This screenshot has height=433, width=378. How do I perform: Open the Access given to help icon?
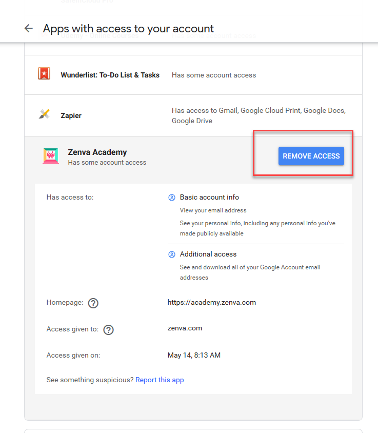[x=108, y=330]
